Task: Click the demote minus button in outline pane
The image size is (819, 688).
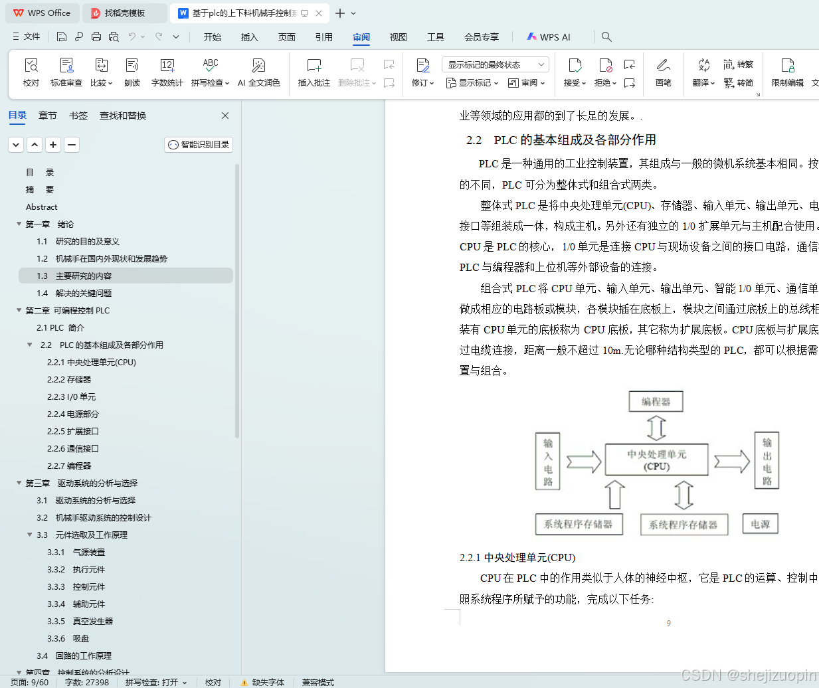Action: (72, 144)
